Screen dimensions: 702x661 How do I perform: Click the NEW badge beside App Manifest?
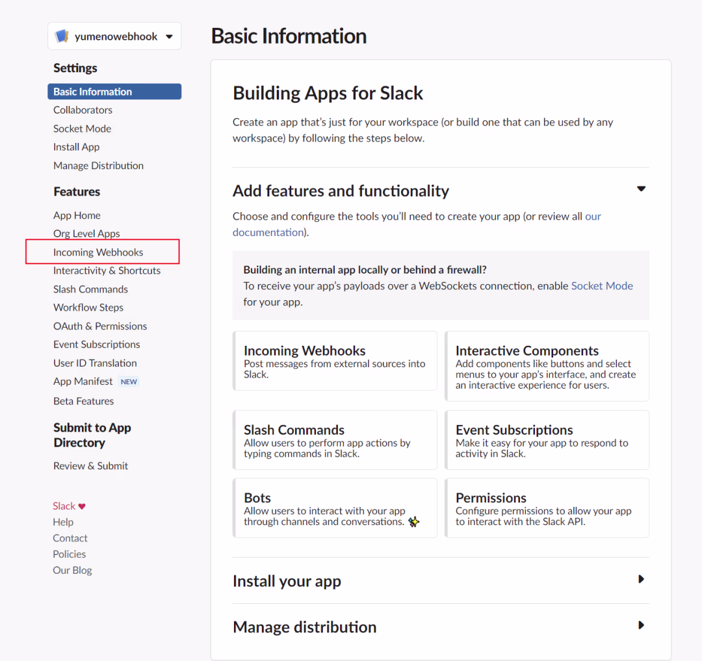(x=129, y=382)
